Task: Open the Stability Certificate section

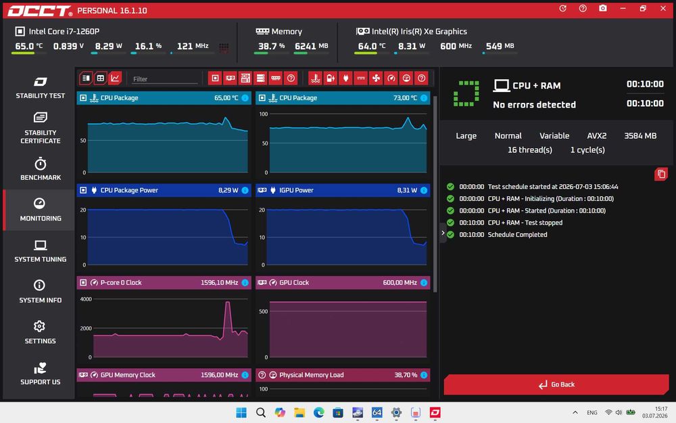Action: [x=40, y=128]
